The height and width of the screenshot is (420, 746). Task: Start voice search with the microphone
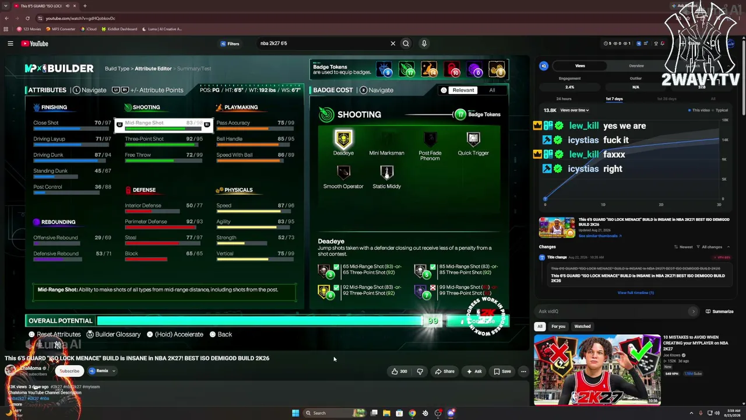(x=424, y=43)
